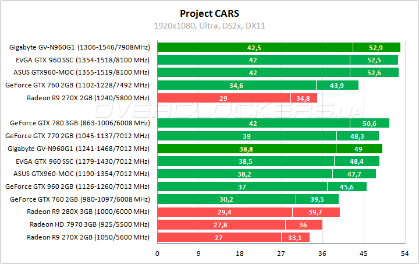Viewport: 419px width, 264px height.
Task: Click the 43,9 value on the GTX 760 bar
Action: click(337, 85)
